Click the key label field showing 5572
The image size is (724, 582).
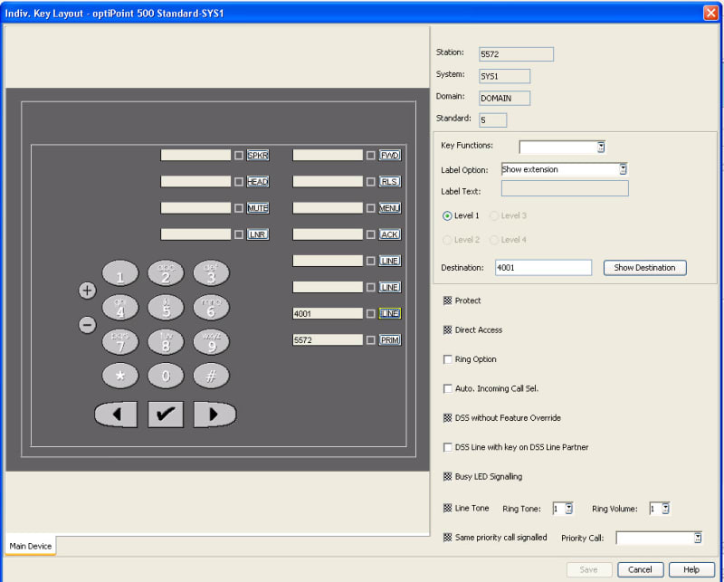tap(328, 340)
